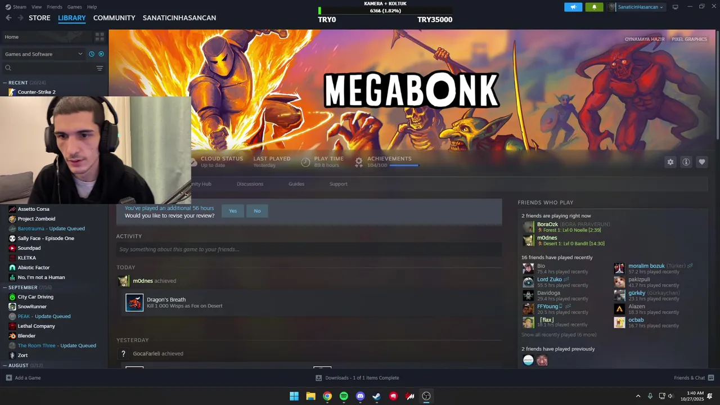Click the Downloads status icon
The height and width of the screenshot is (405, 720).
pos(318,378)
